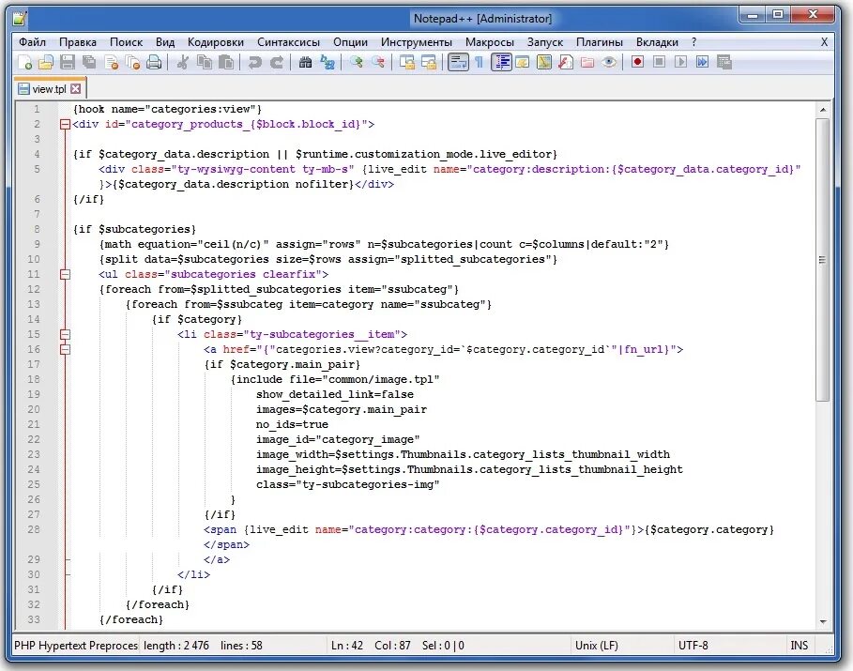Toggle monitoring eye icon
Screen dimensions: 853x671
coord(609,62)
